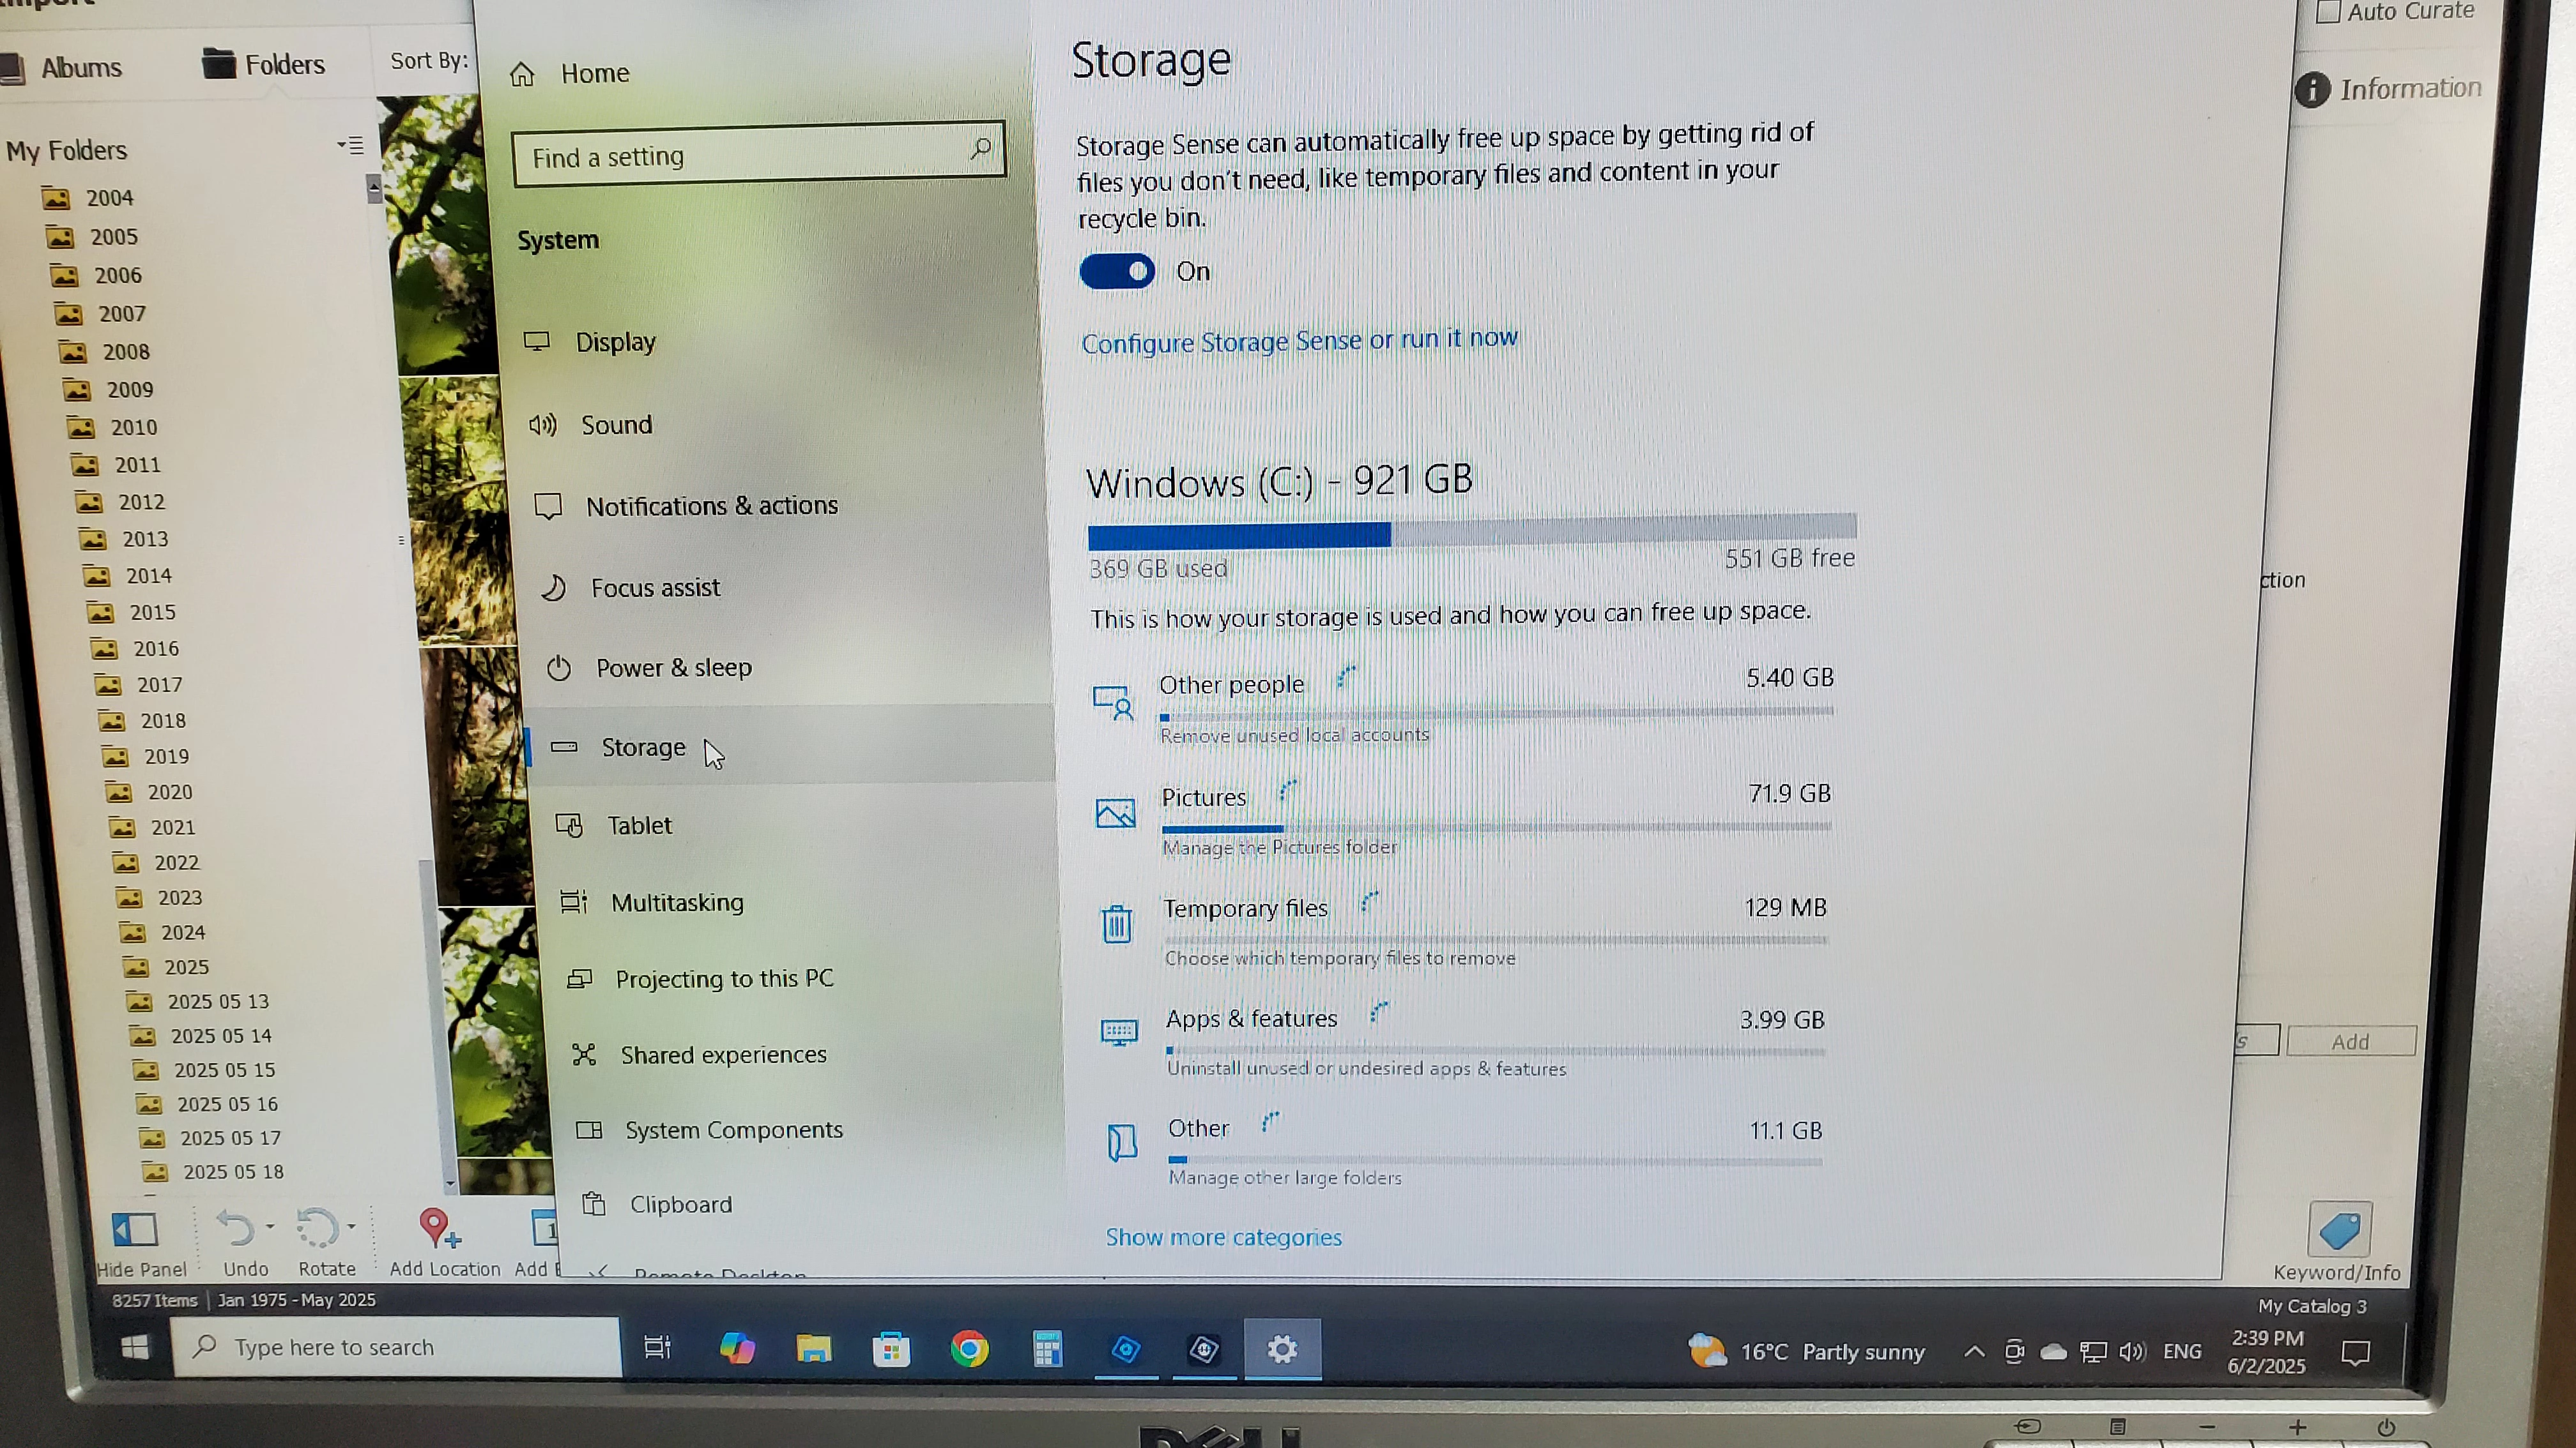Click the Settings Home icon
2576x1448 pixels.
(522, 74)
